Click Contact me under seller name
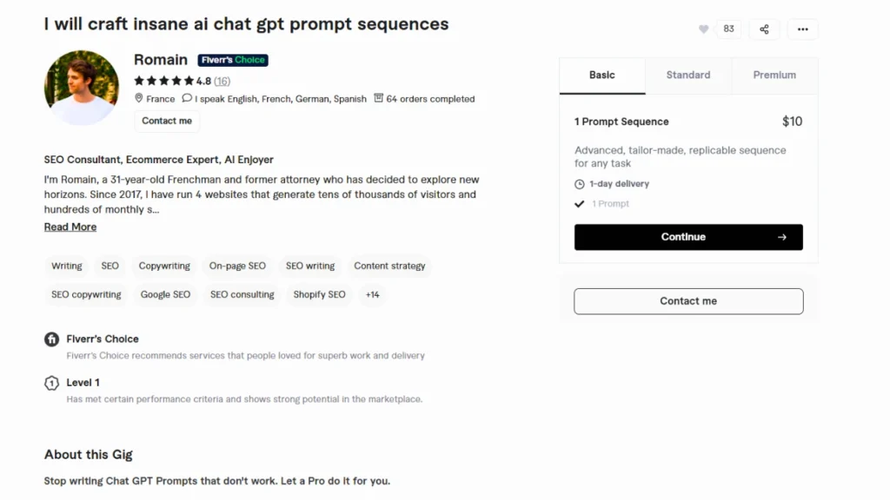This screenshot has width=890, height=500. [x=167, y=122]
